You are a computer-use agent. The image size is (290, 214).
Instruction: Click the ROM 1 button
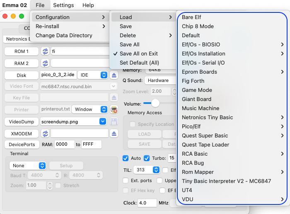(x=22, y=51)
